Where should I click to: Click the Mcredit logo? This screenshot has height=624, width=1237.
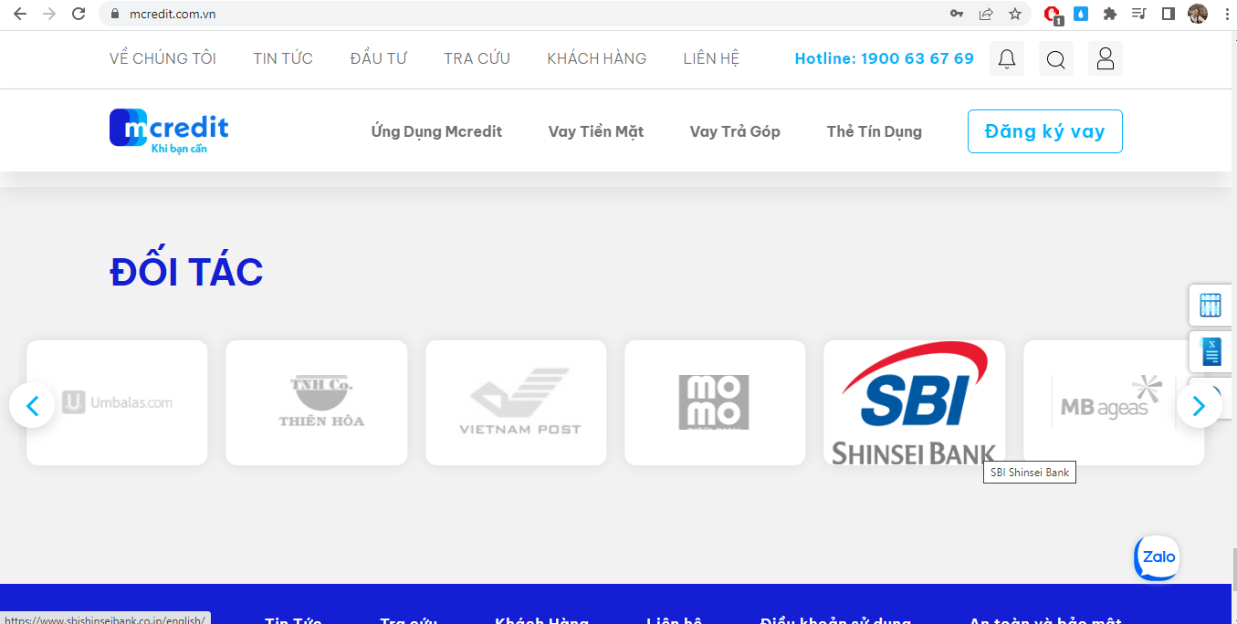[x=169, y=130]
